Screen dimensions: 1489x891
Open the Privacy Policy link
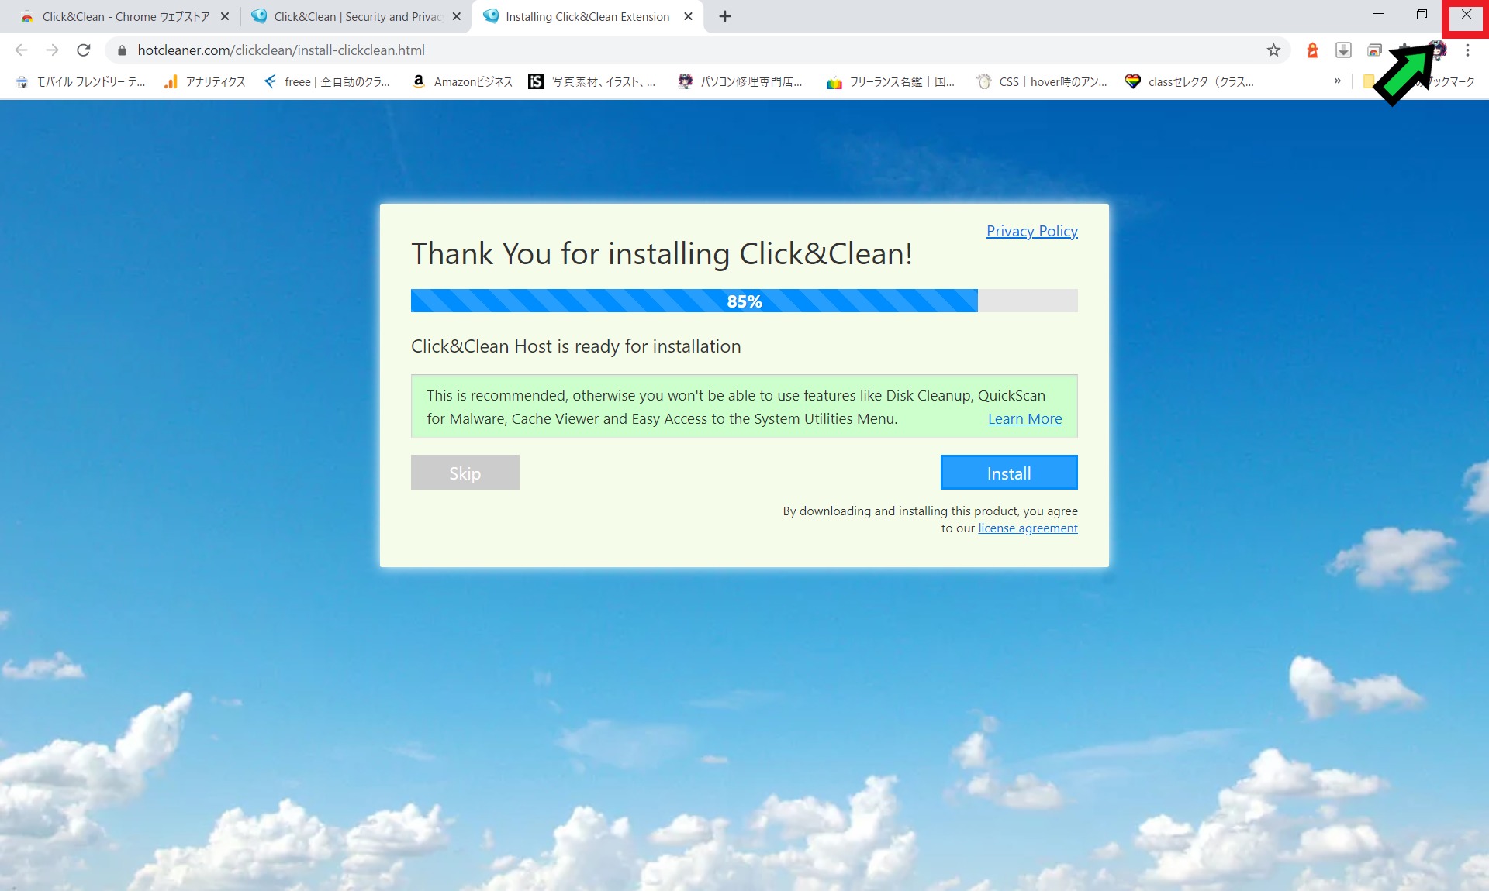point(1031,230)
